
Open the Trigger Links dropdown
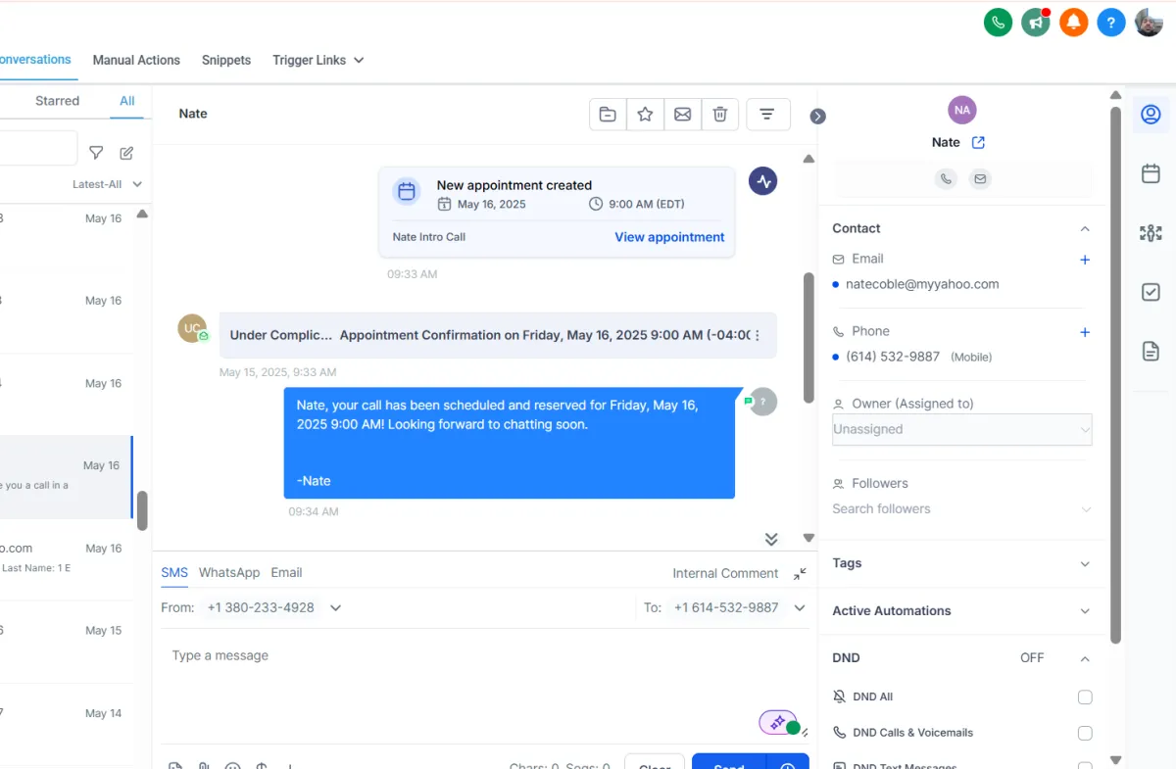(x=318, y=60)
